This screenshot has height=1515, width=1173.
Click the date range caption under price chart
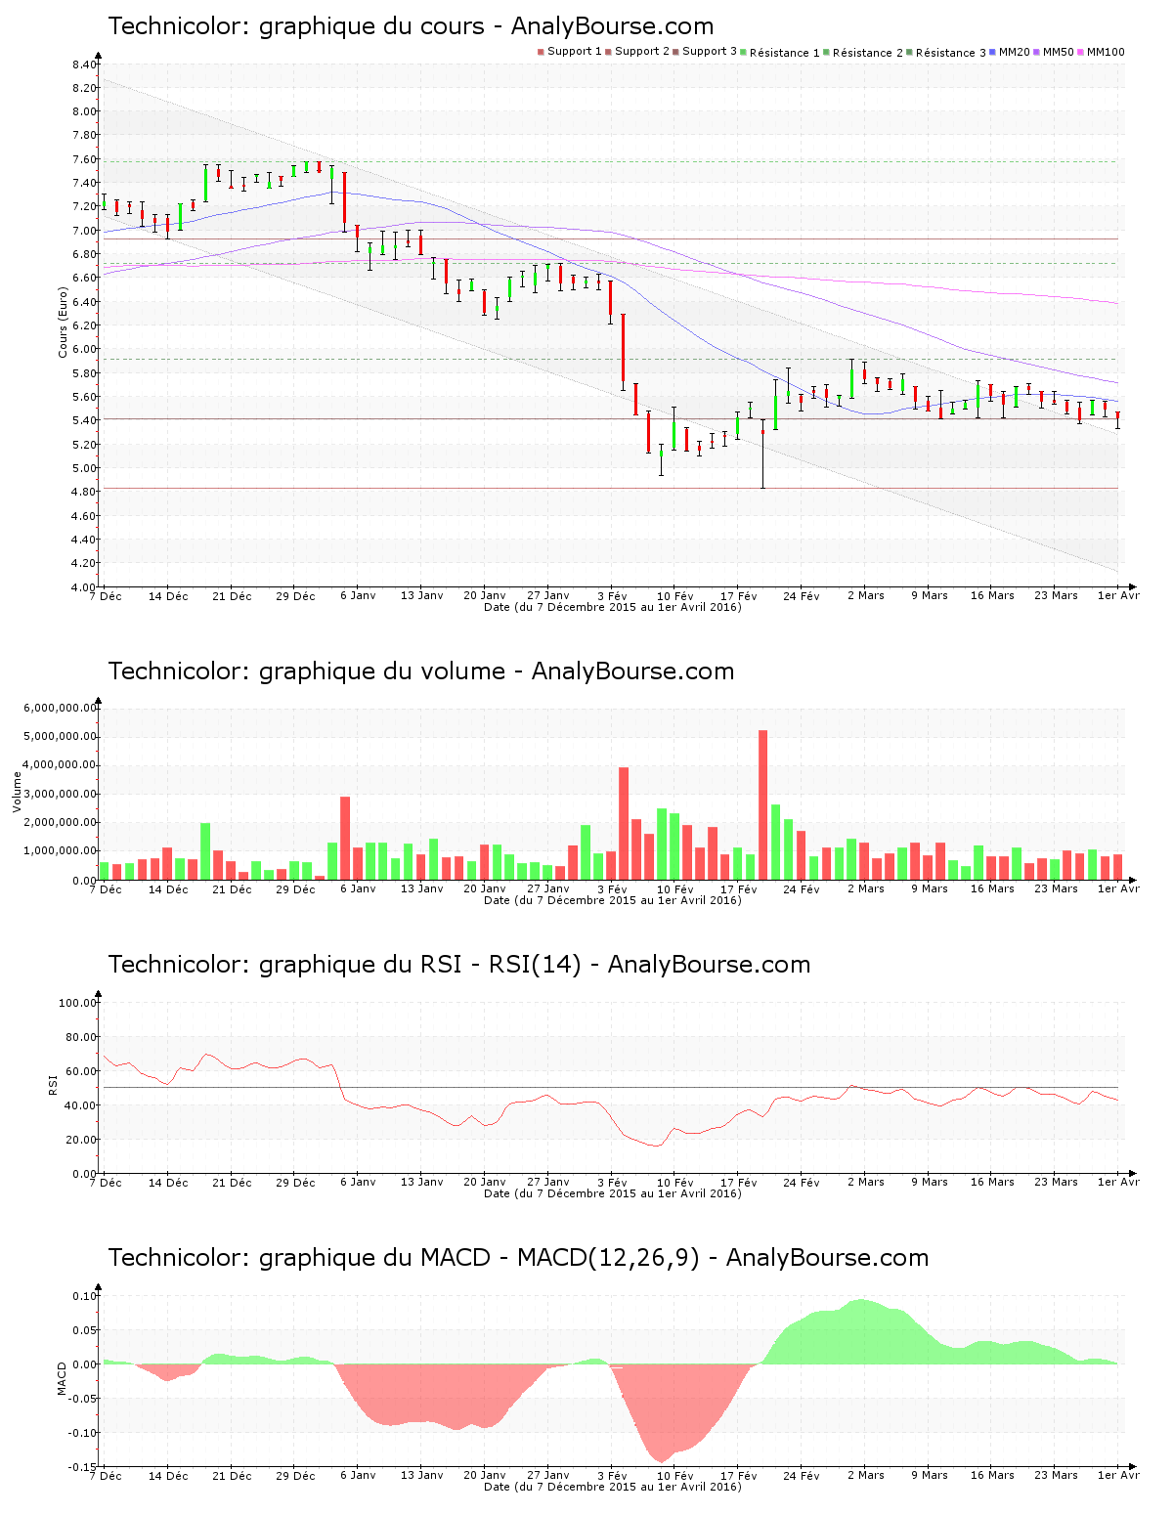[613, 607]
